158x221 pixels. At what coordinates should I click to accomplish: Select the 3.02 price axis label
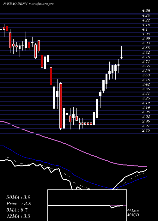[x=146, y=116]
